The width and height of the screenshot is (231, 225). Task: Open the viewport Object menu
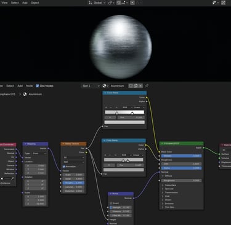click(34, 2)
